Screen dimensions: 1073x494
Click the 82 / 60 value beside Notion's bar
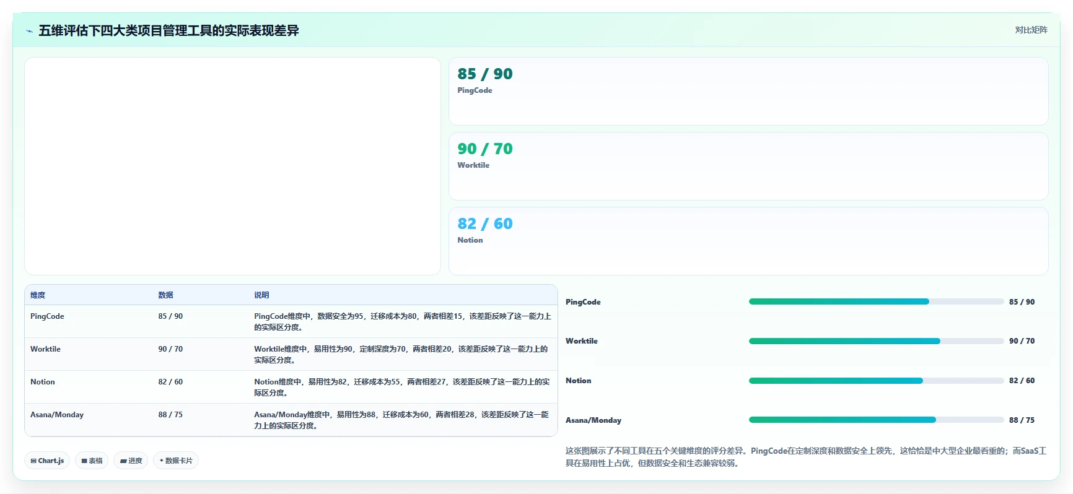[x=1022, y=381]
